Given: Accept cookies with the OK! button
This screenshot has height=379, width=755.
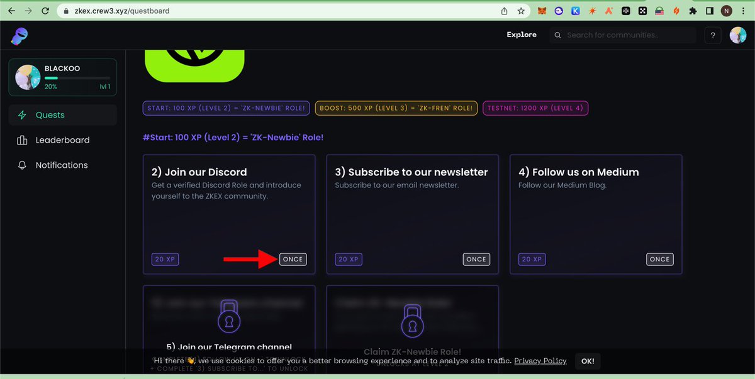Looking at the screenshot, I should pos(588,361).
